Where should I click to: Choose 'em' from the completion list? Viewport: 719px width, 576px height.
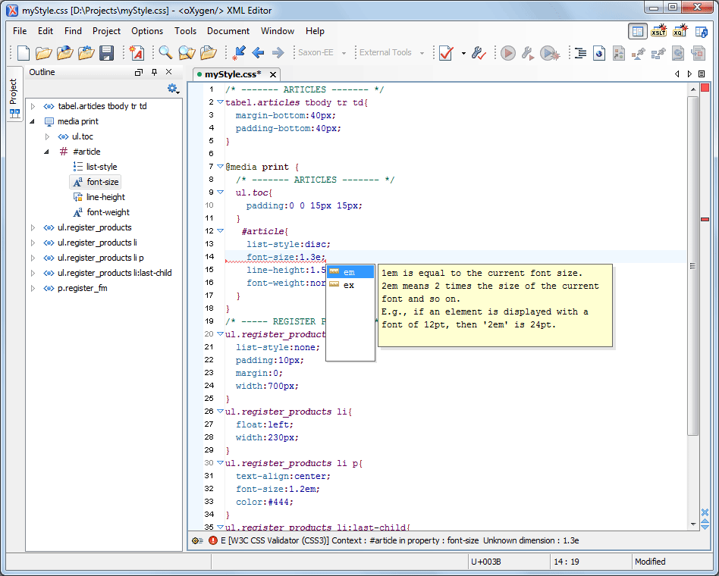tap(350, 272)
